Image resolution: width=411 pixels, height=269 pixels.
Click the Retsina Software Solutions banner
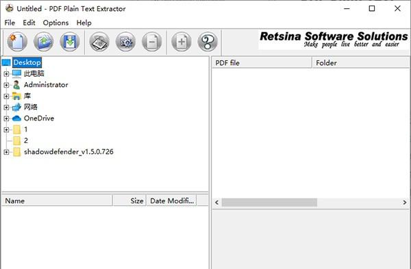(334, 40)
